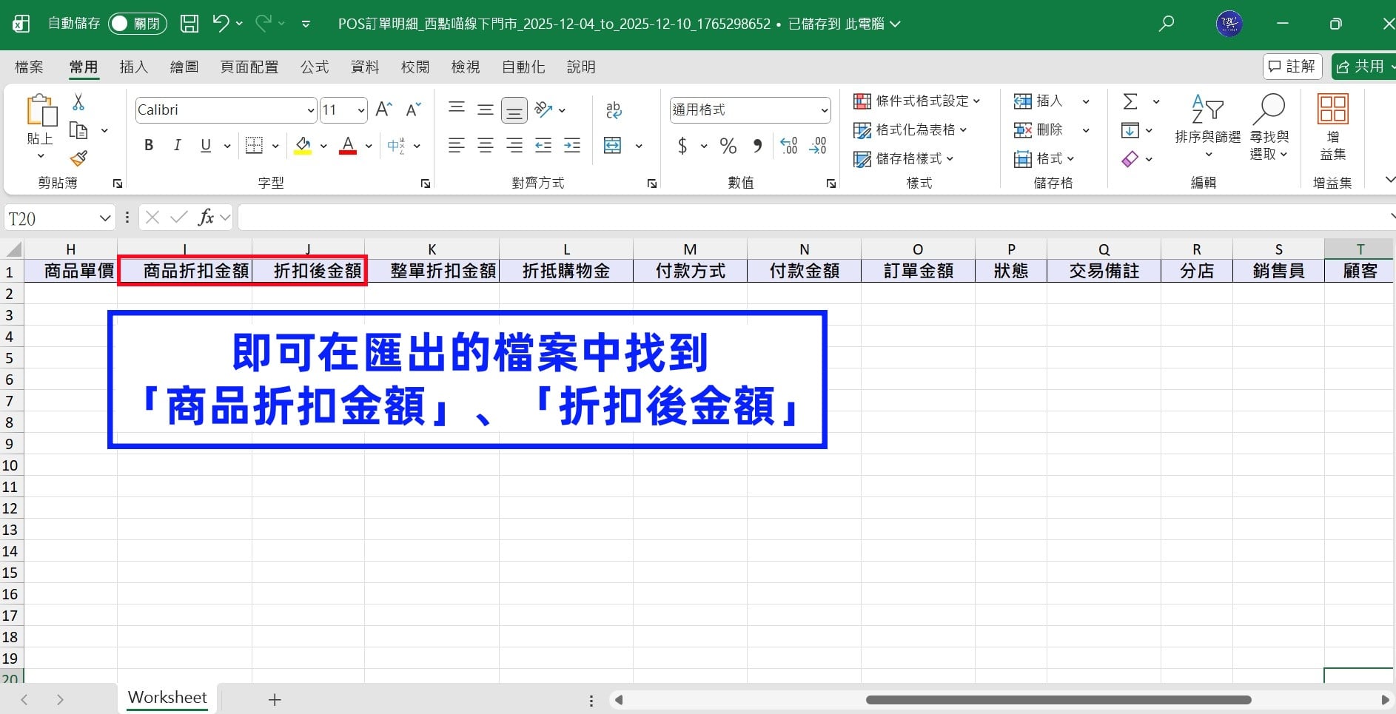Click the Comma Style icon
Viewport: 1396px width, 714px height.
[x=757, y=145]
